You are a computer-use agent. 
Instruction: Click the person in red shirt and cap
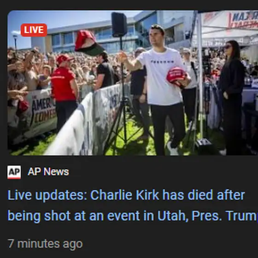click(64, 92)
